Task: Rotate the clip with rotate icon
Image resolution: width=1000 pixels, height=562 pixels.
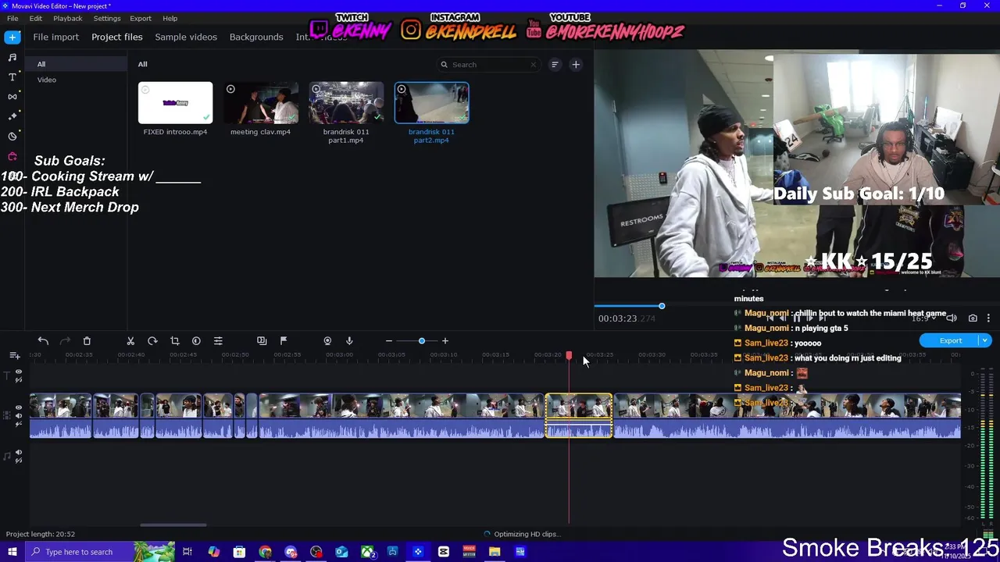Action: click(x=152, y=341)
